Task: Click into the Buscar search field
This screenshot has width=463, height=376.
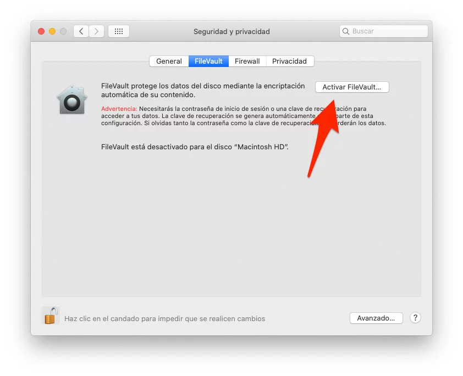Action: [x=388, y=31]
